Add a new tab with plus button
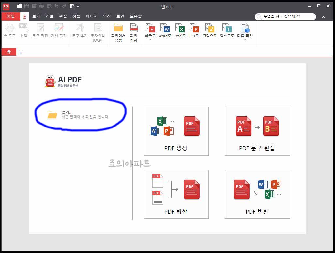 (x=21, y=52)
